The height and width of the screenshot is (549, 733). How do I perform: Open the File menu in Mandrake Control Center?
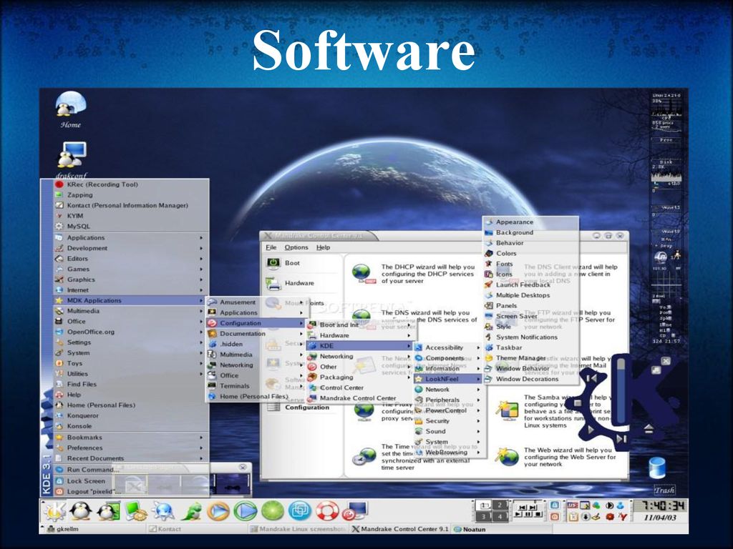(271, 247)
